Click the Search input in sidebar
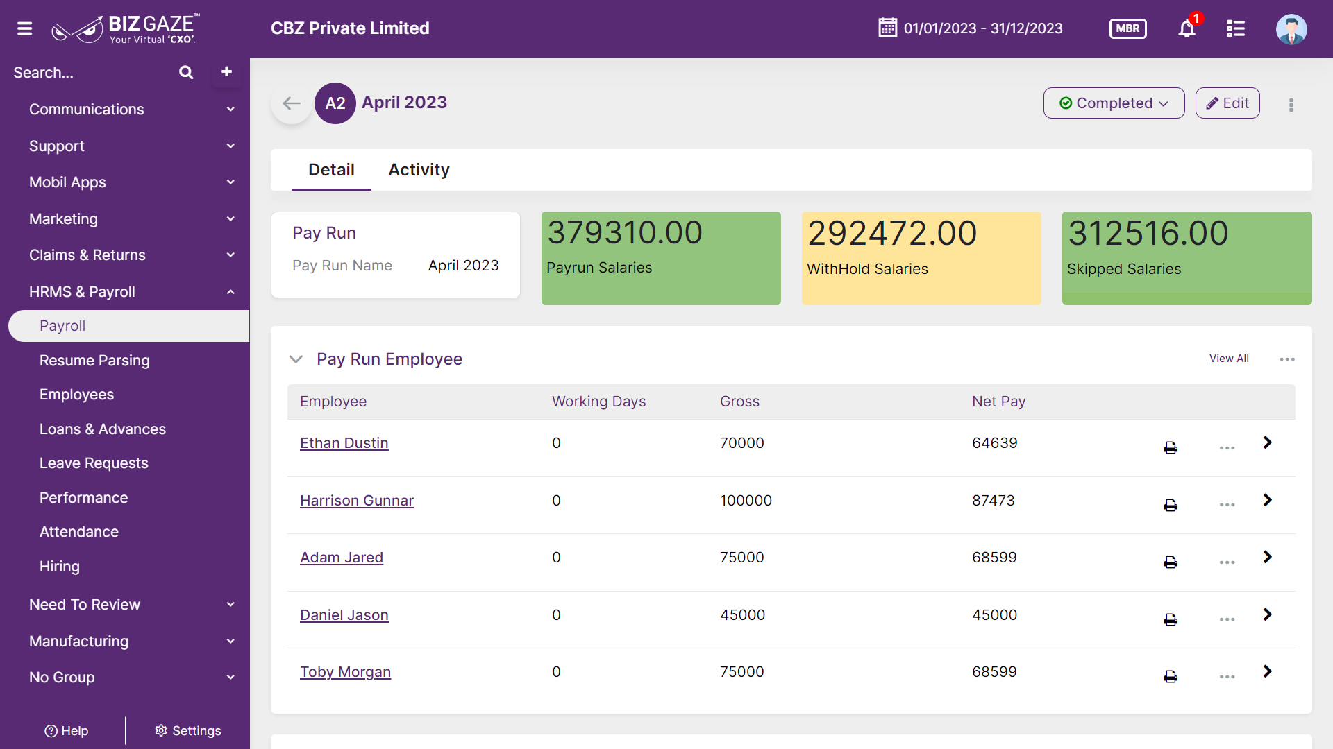 [x=90, y=72]
